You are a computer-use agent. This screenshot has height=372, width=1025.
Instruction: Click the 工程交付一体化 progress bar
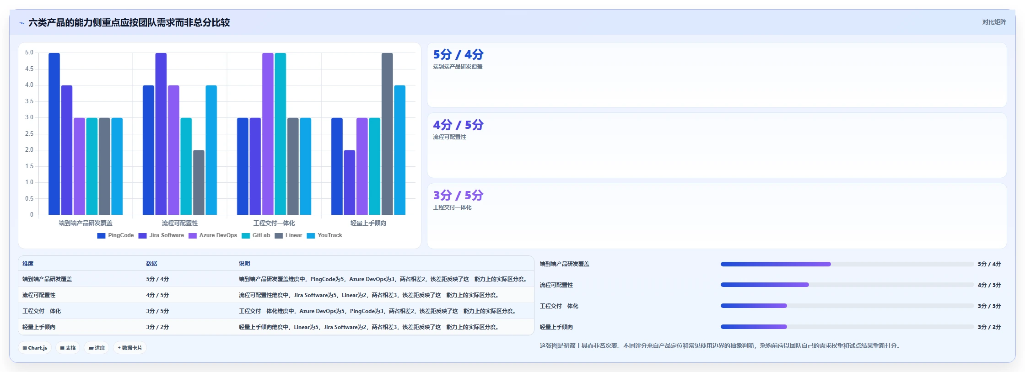(x=847, y=306)
